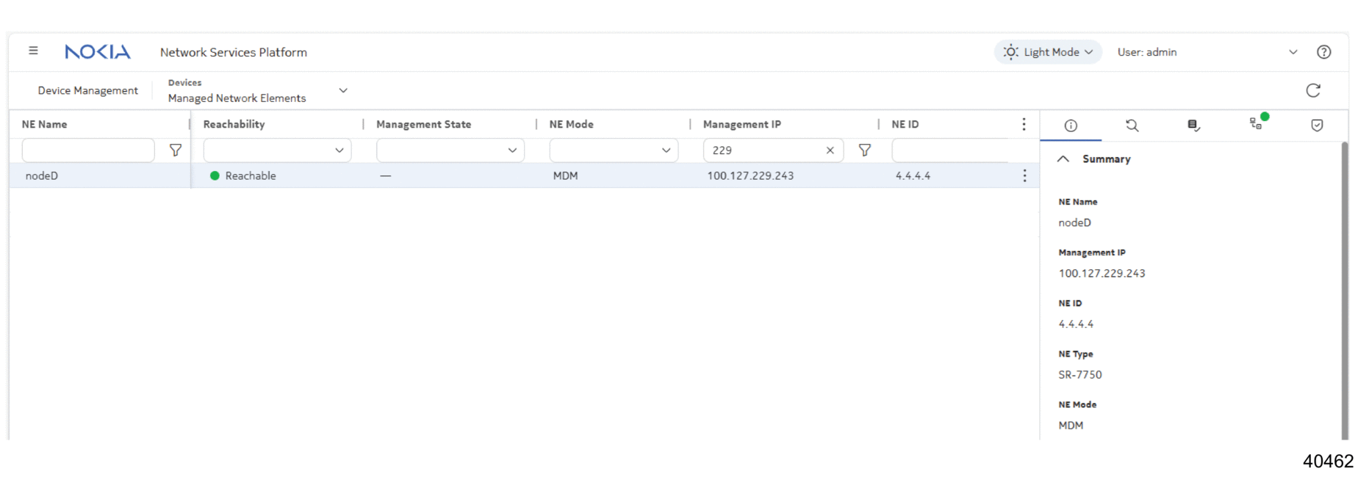Expand the User admin dropdown
This screenshot has height=477, width=1358.
[x=1293, y=52]
